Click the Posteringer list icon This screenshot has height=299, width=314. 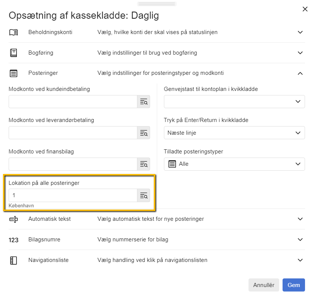(13, 73)
